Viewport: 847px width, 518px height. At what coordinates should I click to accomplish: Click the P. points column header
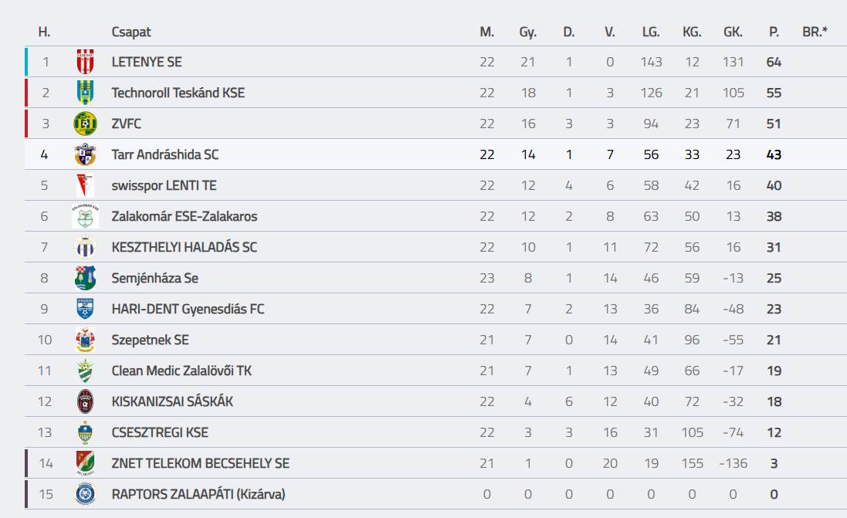click(x=774, y=32)
